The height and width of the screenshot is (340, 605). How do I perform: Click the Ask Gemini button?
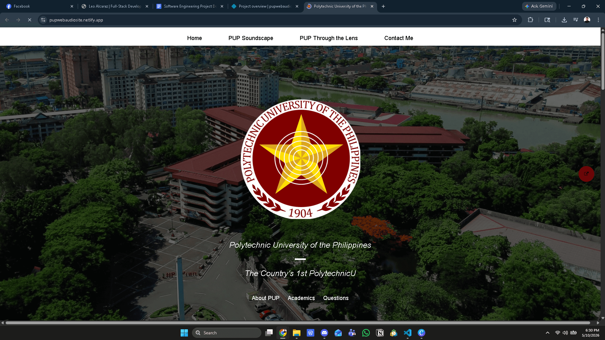(539, 6)
